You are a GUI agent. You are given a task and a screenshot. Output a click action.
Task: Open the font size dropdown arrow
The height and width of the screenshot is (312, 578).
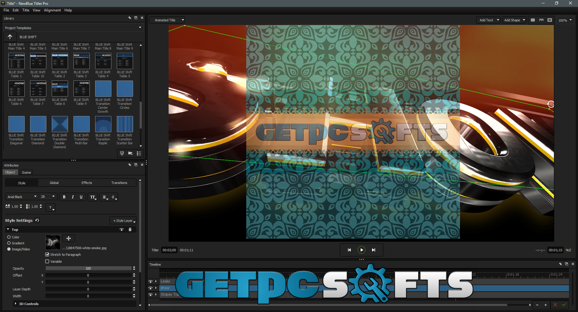coord(53,197)
